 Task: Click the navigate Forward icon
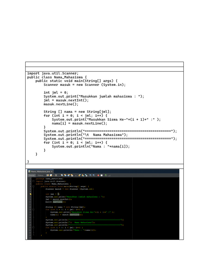56,175
